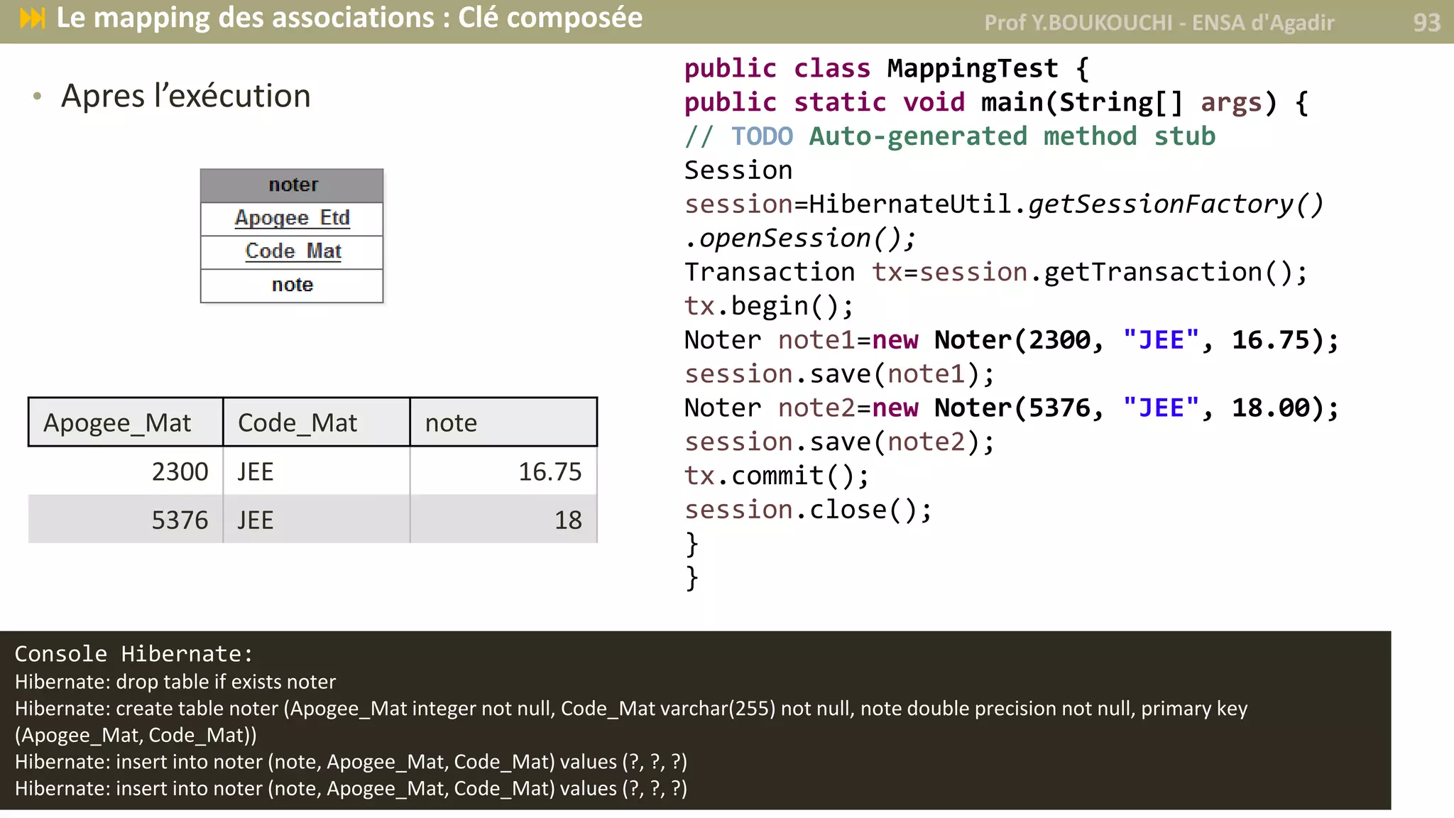Viewport: 1454px width, 818px height.
Task: Click the code line 'Transaction tx=session.getTransaction();'
Action: click(996, 273)
